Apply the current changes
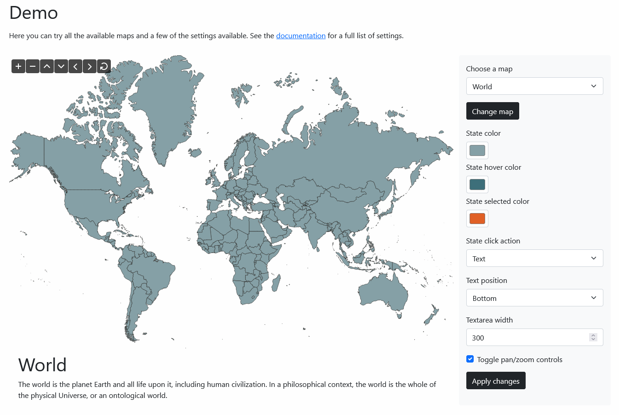This screenshot has height=415, width=619. pos(496,380)
